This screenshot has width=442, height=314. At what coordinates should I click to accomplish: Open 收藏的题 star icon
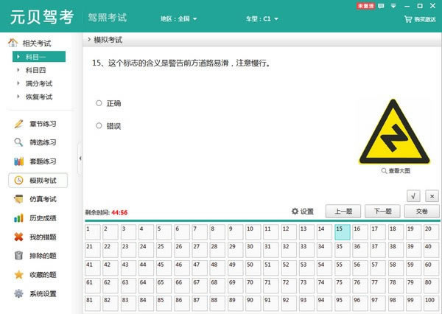pyautogui.click(x=18, y=275)
